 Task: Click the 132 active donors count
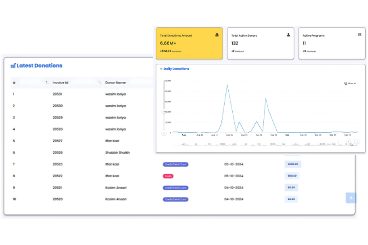pos(235,43)
